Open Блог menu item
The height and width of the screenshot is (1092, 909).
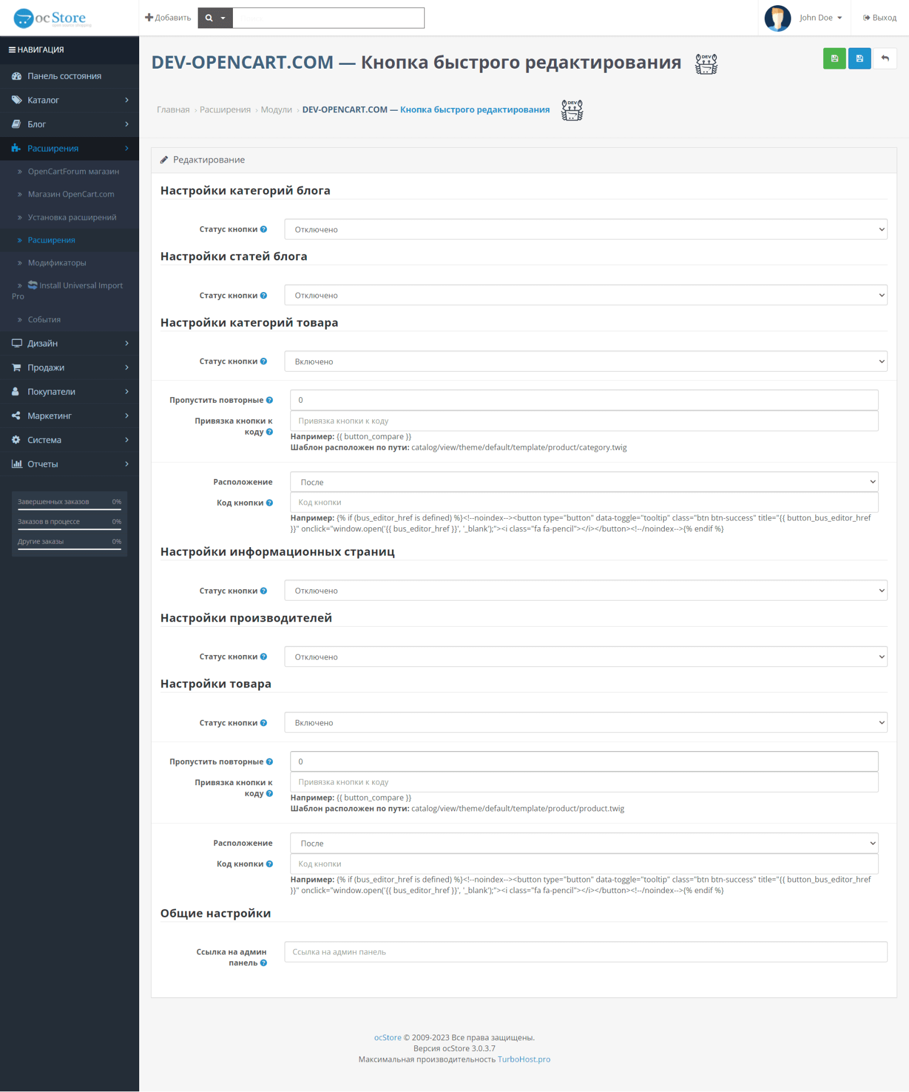69,124
